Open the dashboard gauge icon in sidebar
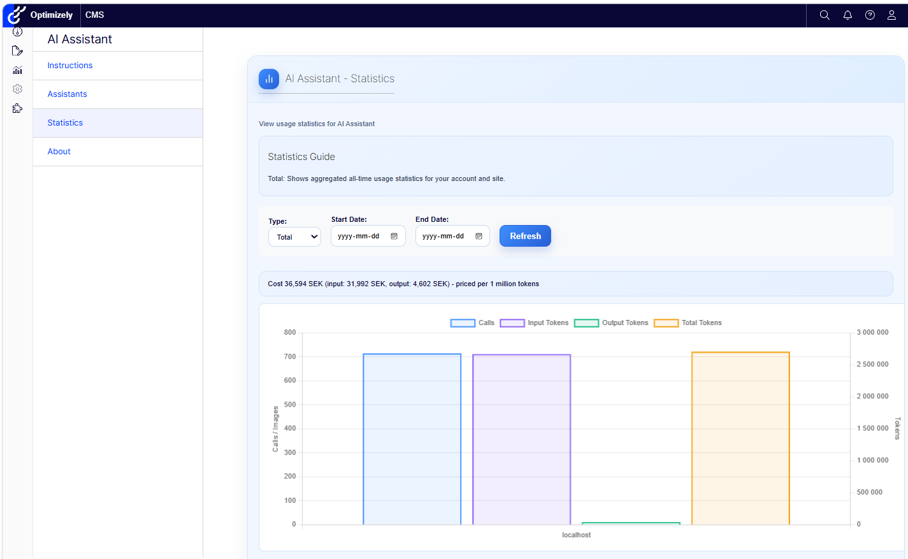The image size is (908, 559). click(17, 32)
